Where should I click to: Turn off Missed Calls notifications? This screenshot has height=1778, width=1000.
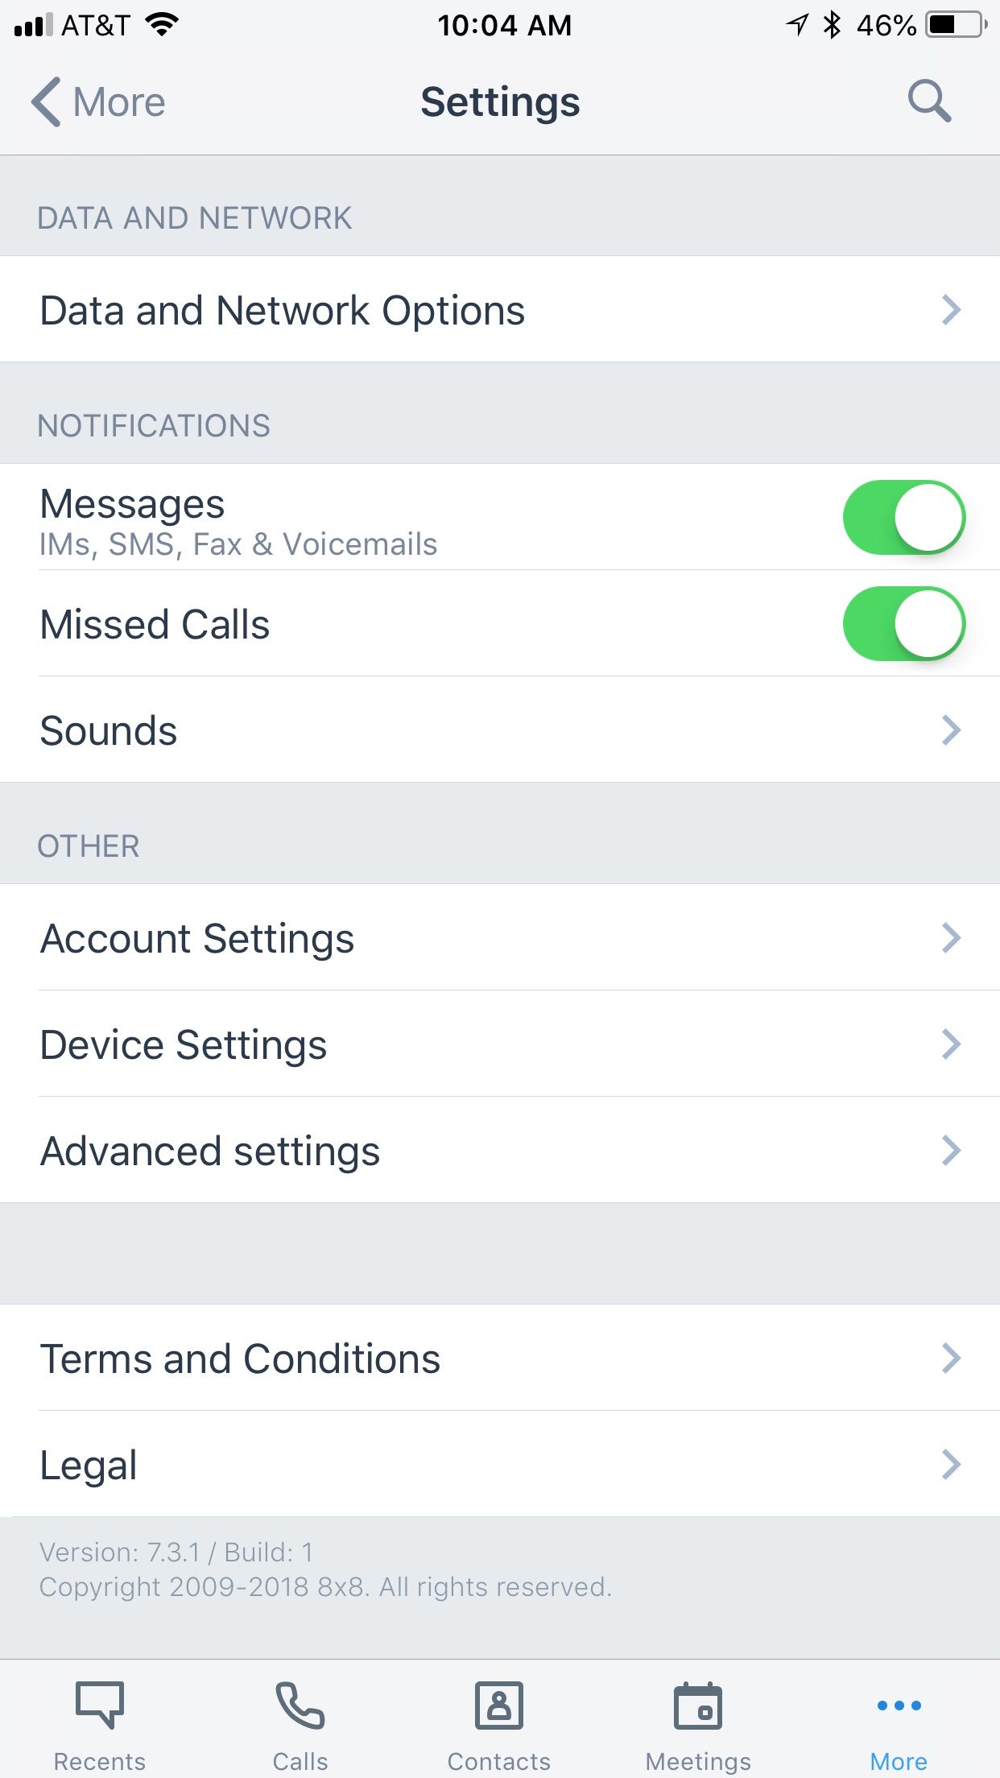coord(904,624)
